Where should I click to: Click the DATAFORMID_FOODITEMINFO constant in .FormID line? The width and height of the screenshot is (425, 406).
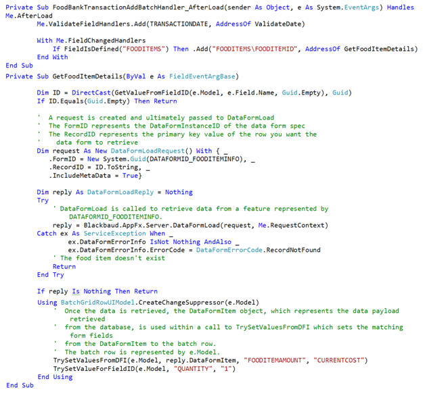[x=194, y=159]
